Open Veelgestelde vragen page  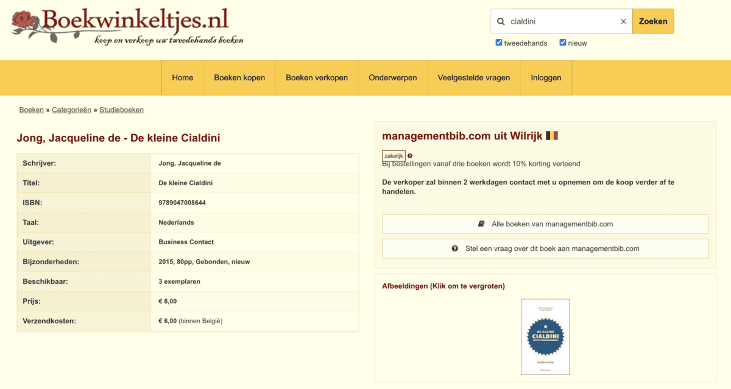pos(474,78)
